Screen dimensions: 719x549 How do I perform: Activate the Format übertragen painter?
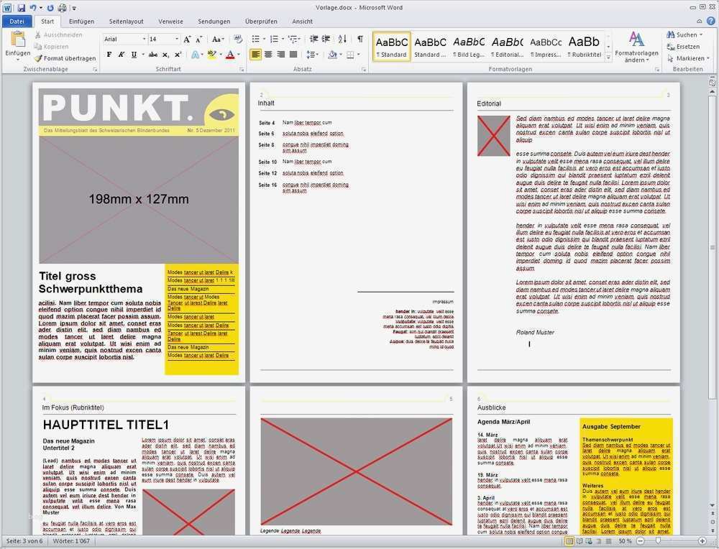65,58
